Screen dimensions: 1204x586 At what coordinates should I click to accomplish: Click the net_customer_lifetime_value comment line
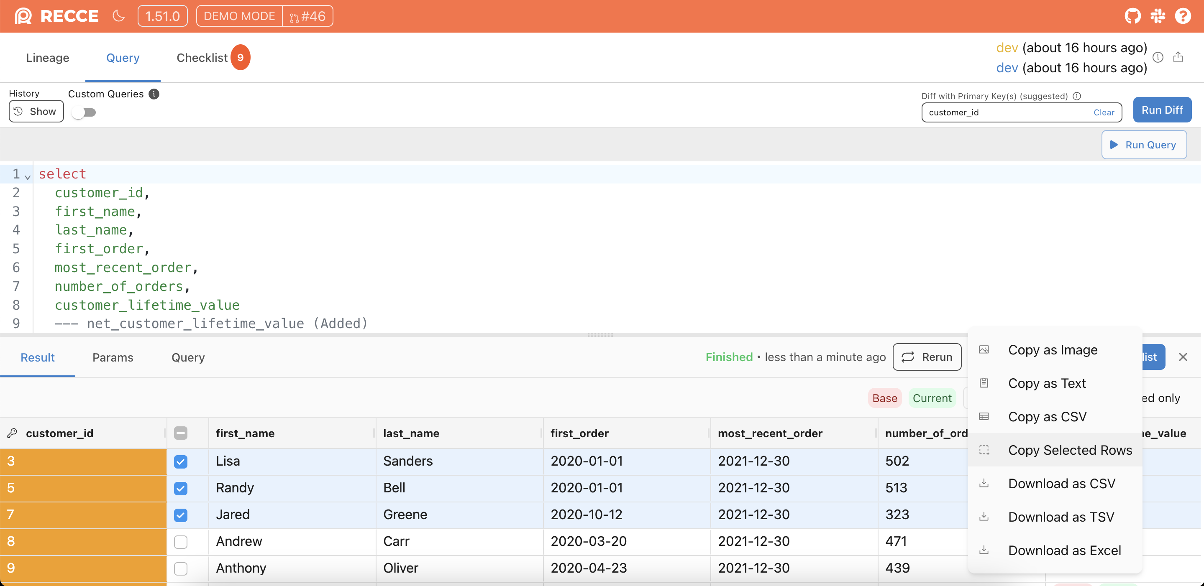tap(211, 323)
